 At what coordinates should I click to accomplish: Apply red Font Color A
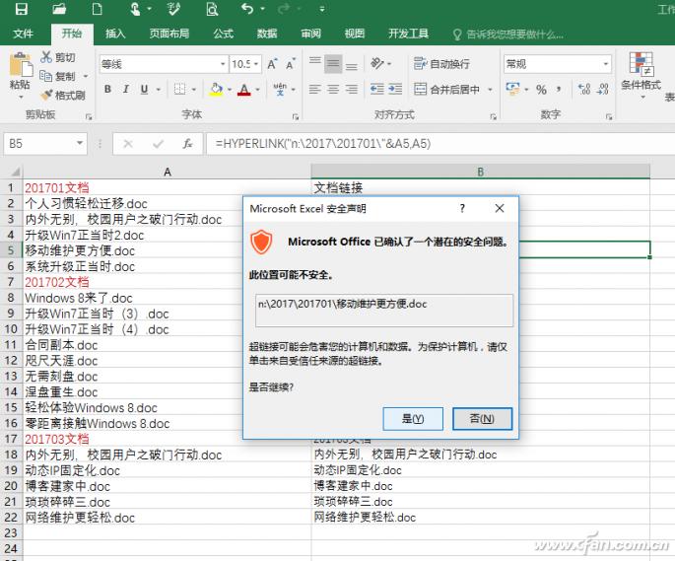pos(244,90)
